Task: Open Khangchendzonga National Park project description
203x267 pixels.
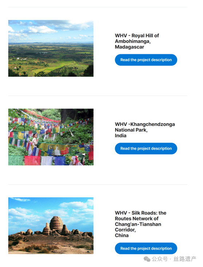Action: [146, 149]
